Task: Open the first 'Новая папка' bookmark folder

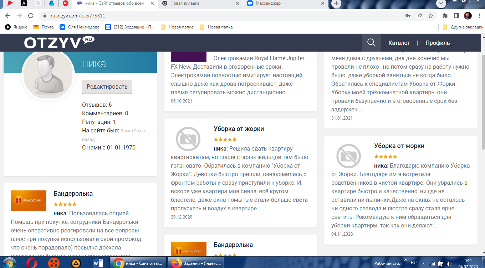Action: tap(177, 27)
